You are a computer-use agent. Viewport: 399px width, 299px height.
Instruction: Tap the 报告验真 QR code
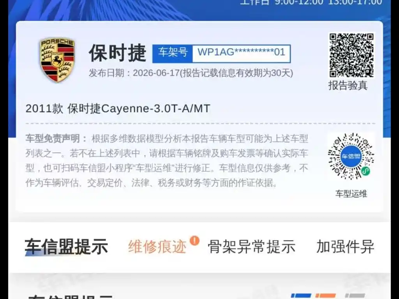(351, 55)
